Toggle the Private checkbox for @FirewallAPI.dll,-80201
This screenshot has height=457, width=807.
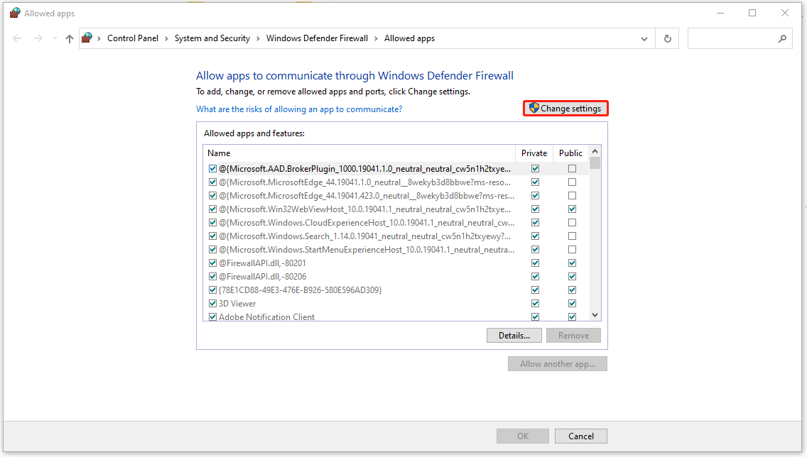(x=535, y=263)
